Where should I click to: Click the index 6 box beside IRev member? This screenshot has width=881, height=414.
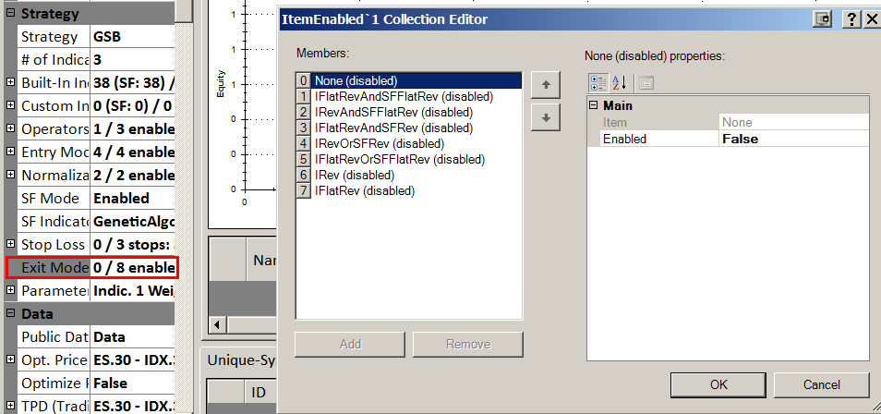point(303,176)
